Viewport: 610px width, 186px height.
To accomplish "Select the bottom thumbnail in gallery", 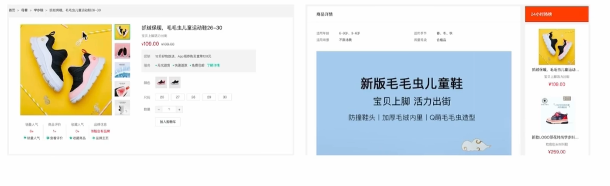I will click(122, 107).
